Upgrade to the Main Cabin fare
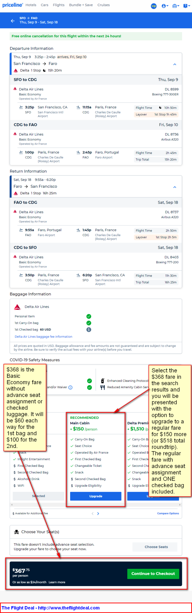The width and height of the screenshot is (192, 613). tap(96, 496)
